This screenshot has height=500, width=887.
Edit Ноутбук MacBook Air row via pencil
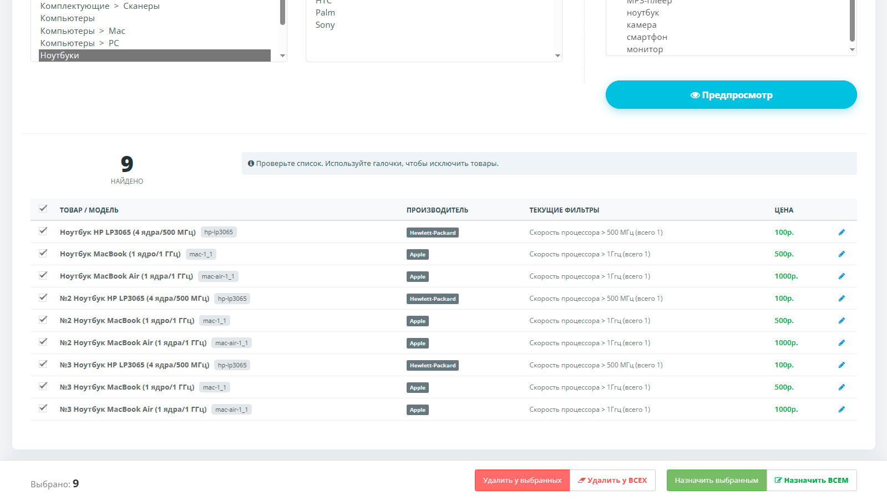842,276
